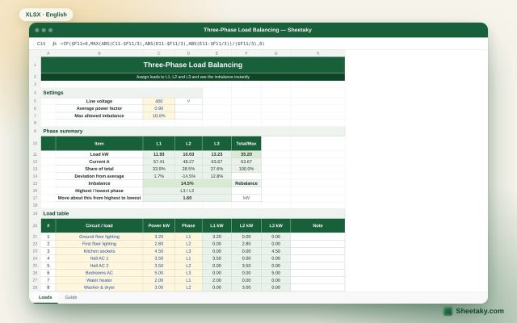Image resolution: width=517 pixels, height=323 pixels.
Task: Select the Three-Phase Load Balancing title cell
Action: tap(193, 65)
